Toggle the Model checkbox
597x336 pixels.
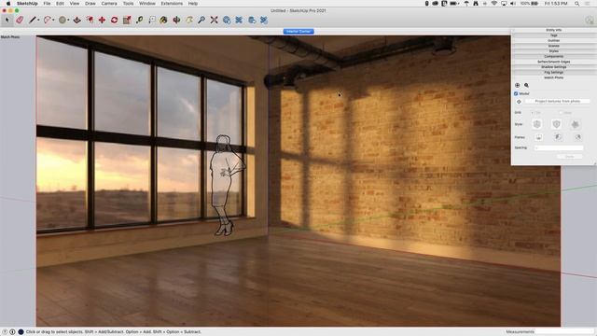pyautogui.click(x=516, y=93)
